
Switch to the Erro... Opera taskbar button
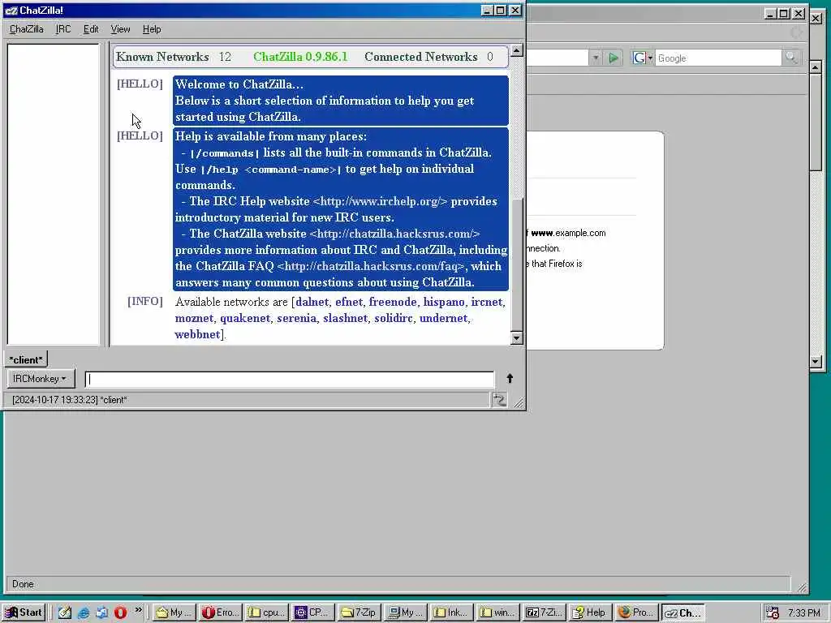point(221,612)
